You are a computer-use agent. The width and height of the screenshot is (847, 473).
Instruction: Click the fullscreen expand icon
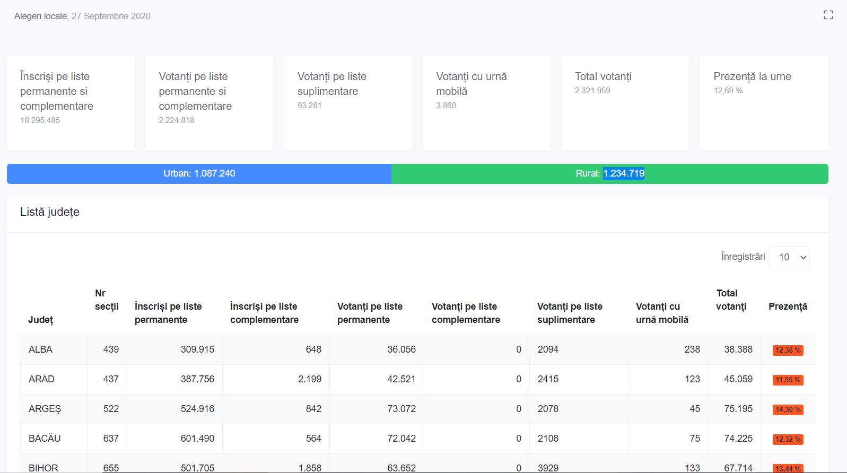click(828, 15)
